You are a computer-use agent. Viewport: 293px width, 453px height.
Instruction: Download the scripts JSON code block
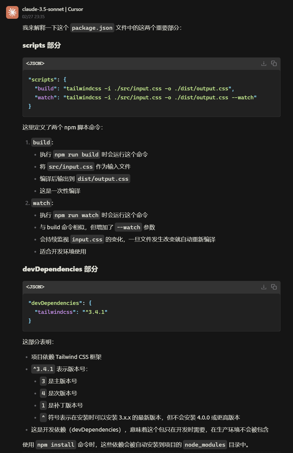[x=264, y=64]
